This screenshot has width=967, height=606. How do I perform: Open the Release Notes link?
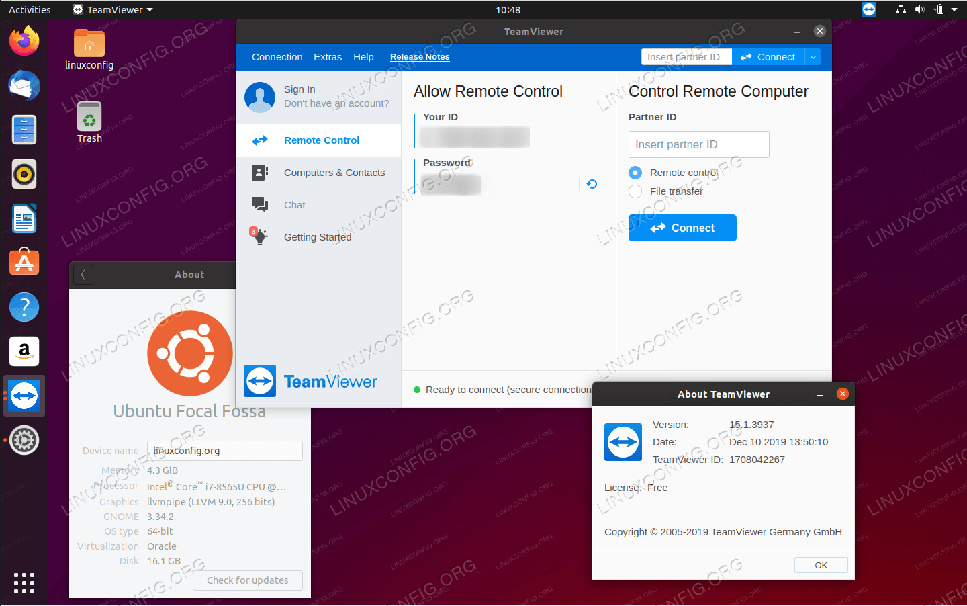pos(420,57)
